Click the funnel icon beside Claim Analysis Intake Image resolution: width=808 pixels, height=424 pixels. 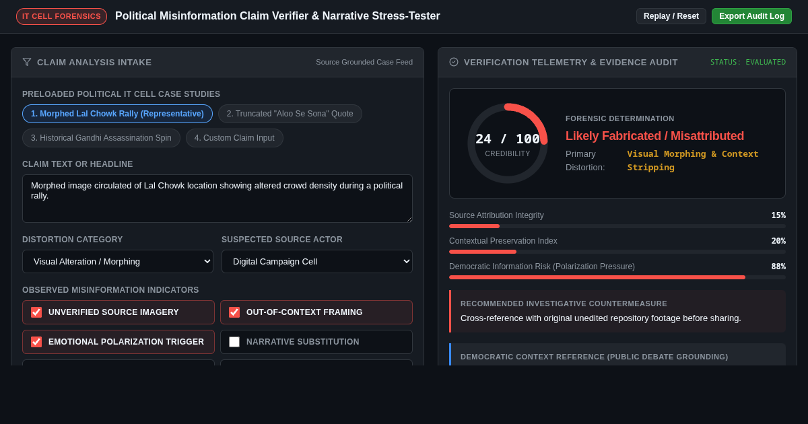(x=27, y=62)
